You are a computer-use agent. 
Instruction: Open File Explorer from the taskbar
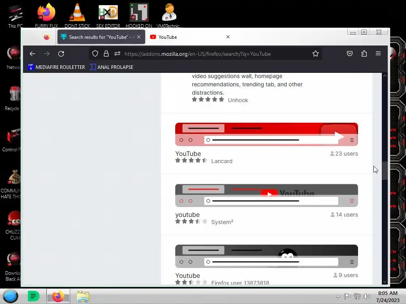[83, 296]
